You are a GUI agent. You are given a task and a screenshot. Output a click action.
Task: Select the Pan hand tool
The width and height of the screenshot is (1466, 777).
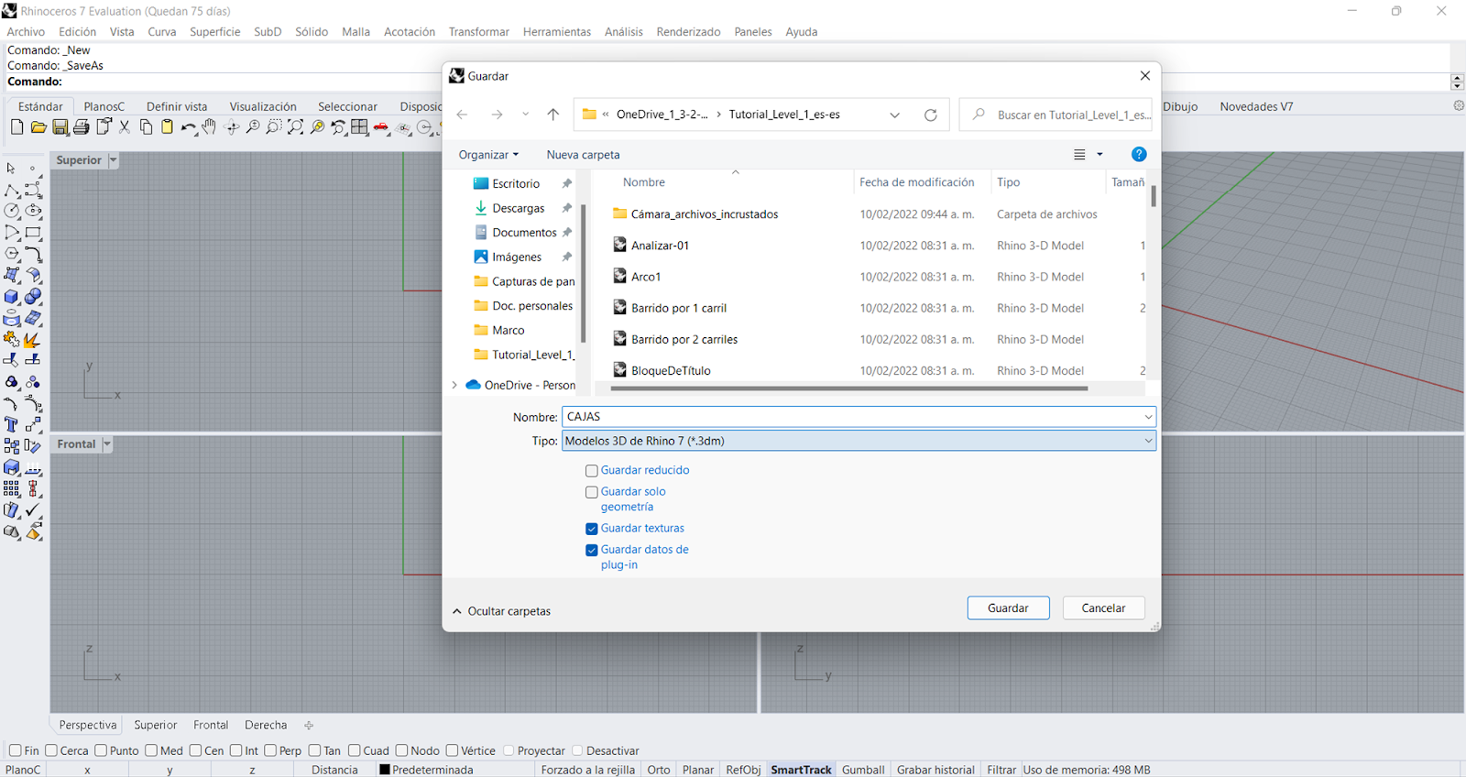click(x=210, y=127)
